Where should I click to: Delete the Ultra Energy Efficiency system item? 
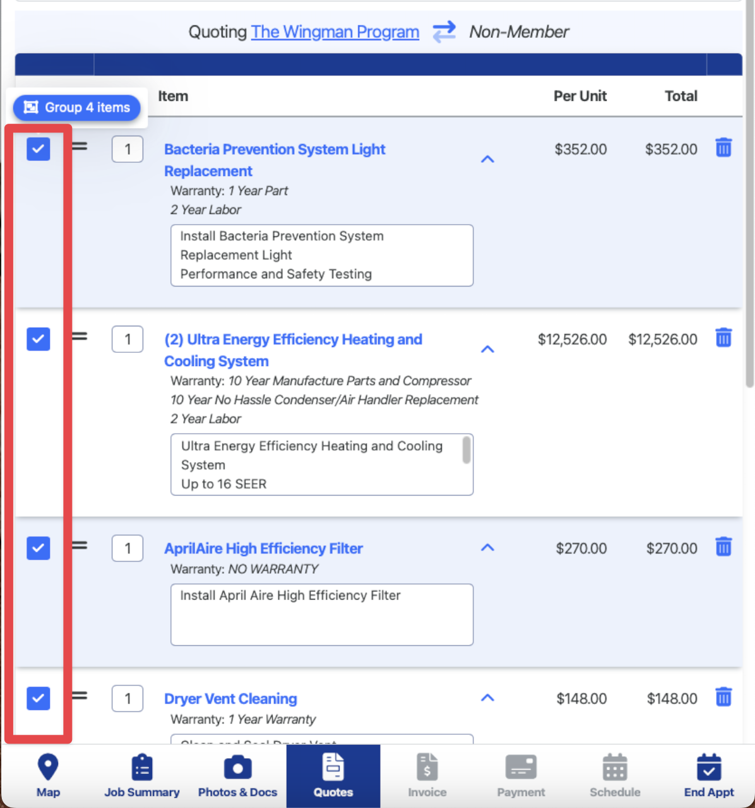pos(723,338)
